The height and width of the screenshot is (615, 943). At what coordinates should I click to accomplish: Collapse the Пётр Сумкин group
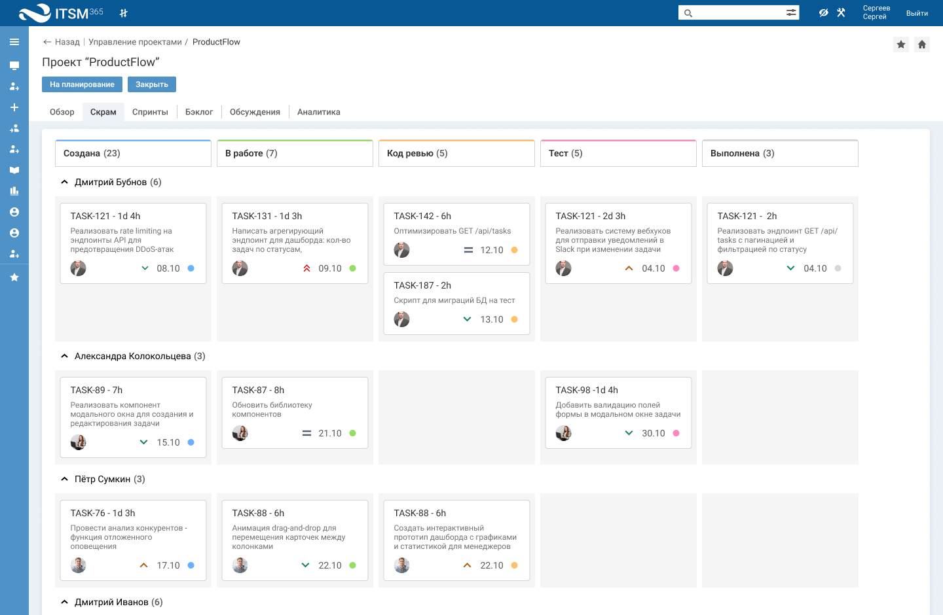[x=64, y=480]
